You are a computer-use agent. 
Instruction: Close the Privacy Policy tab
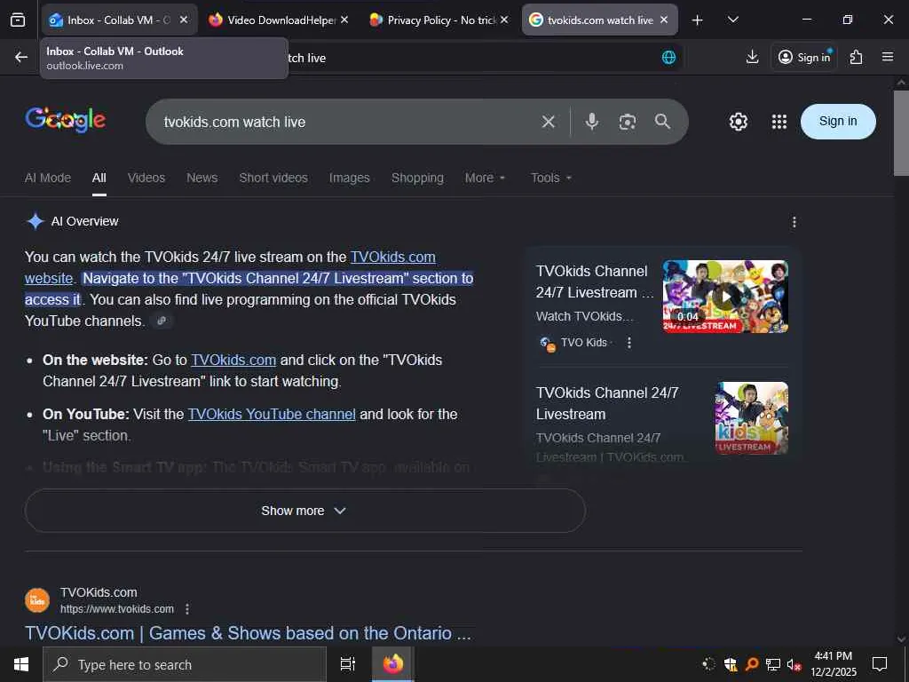tap(504, 20)
